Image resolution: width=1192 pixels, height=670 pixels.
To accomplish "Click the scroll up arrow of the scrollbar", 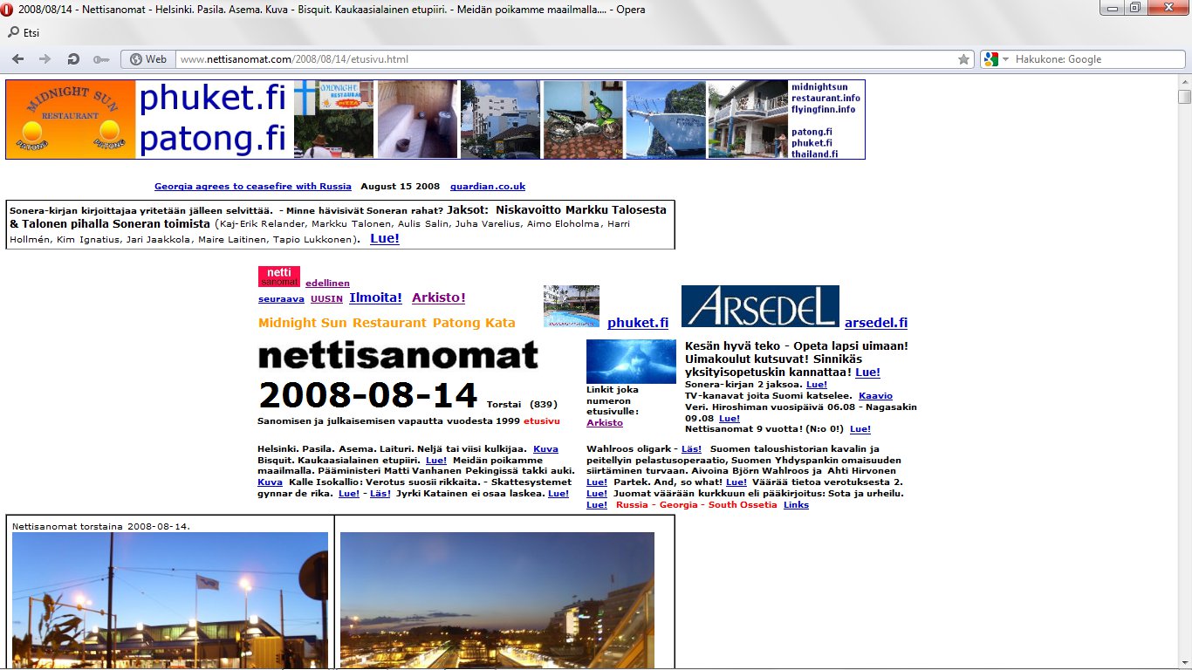I will 1184,81.
